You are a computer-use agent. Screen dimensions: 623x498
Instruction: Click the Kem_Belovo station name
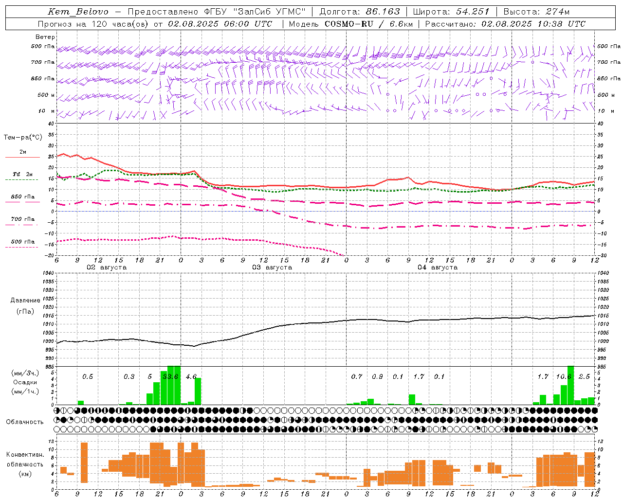click(78, 12)
